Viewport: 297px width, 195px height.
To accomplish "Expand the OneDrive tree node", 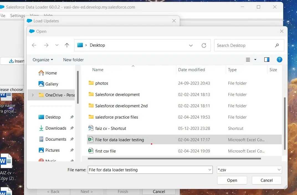I will 33,95.
